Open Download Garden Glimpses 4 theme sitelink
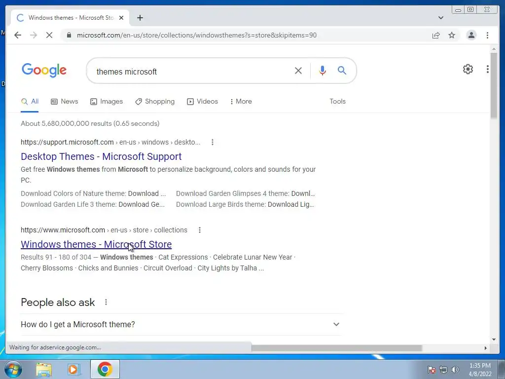Viewport: 505px width, 379px height. click(246, 193)
